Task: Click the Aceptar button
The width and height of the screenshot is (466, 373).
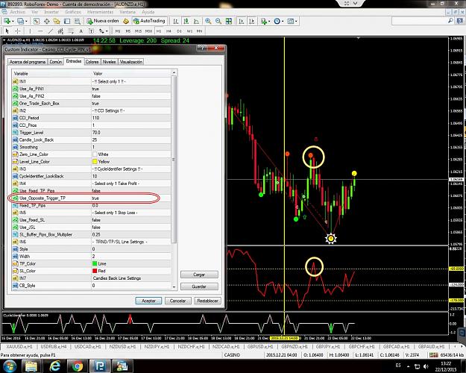Action: [x=148, y=301]
